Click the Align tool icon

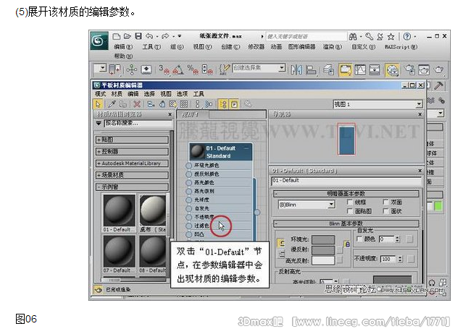point(311,70)
